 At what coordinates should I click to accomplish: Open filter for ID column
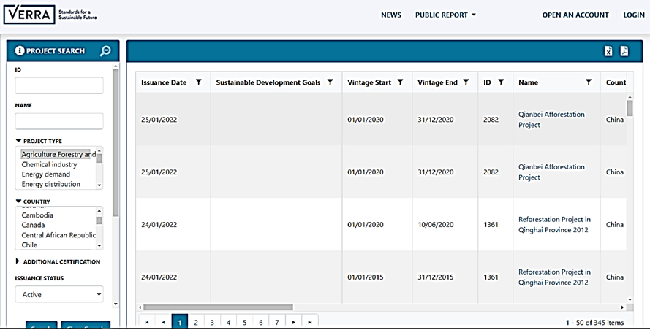click(501, 82)
